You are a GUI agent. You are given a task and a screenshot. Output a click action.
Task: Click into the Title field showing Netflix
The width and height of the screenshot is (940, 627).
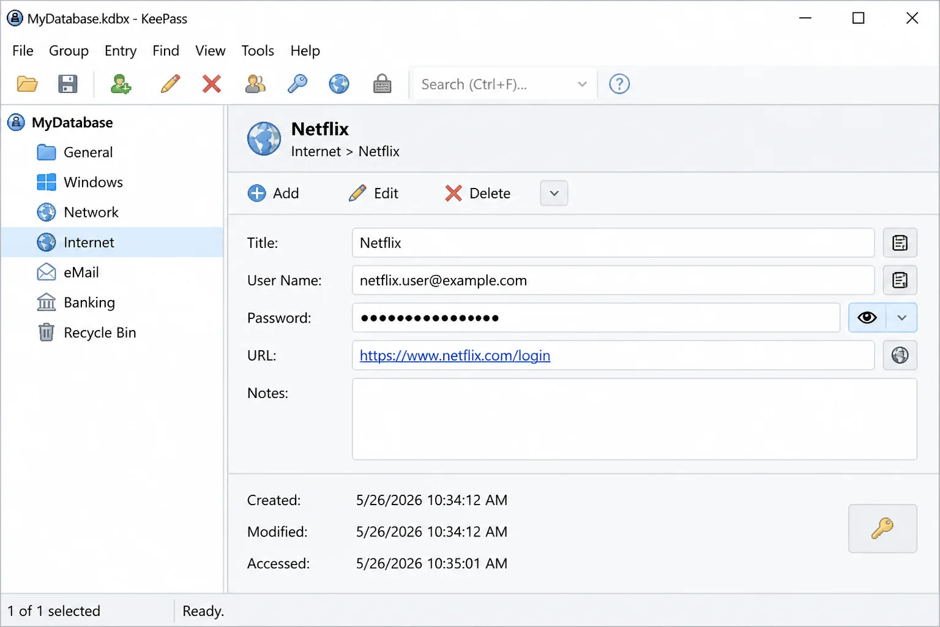tap(613, 243)
